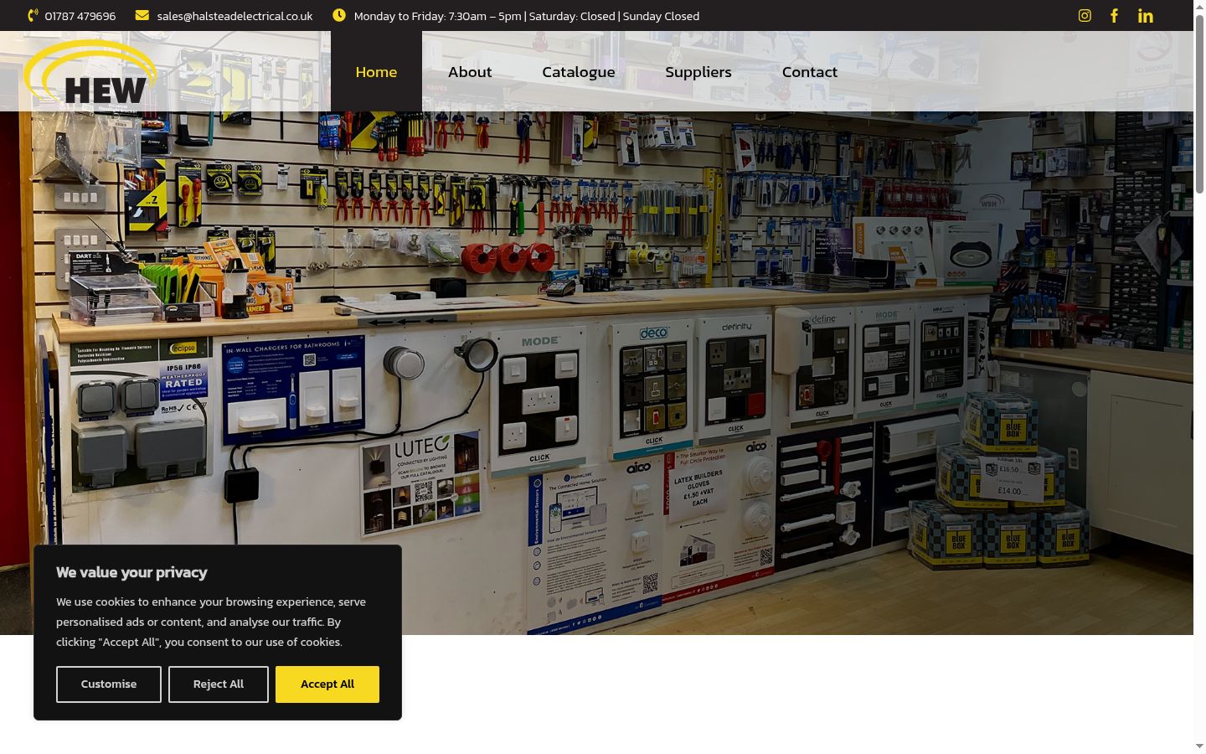The image size is (1206, 754).
Task: Click the scrollbar up arrow
Action: (x=1199, y=7)
